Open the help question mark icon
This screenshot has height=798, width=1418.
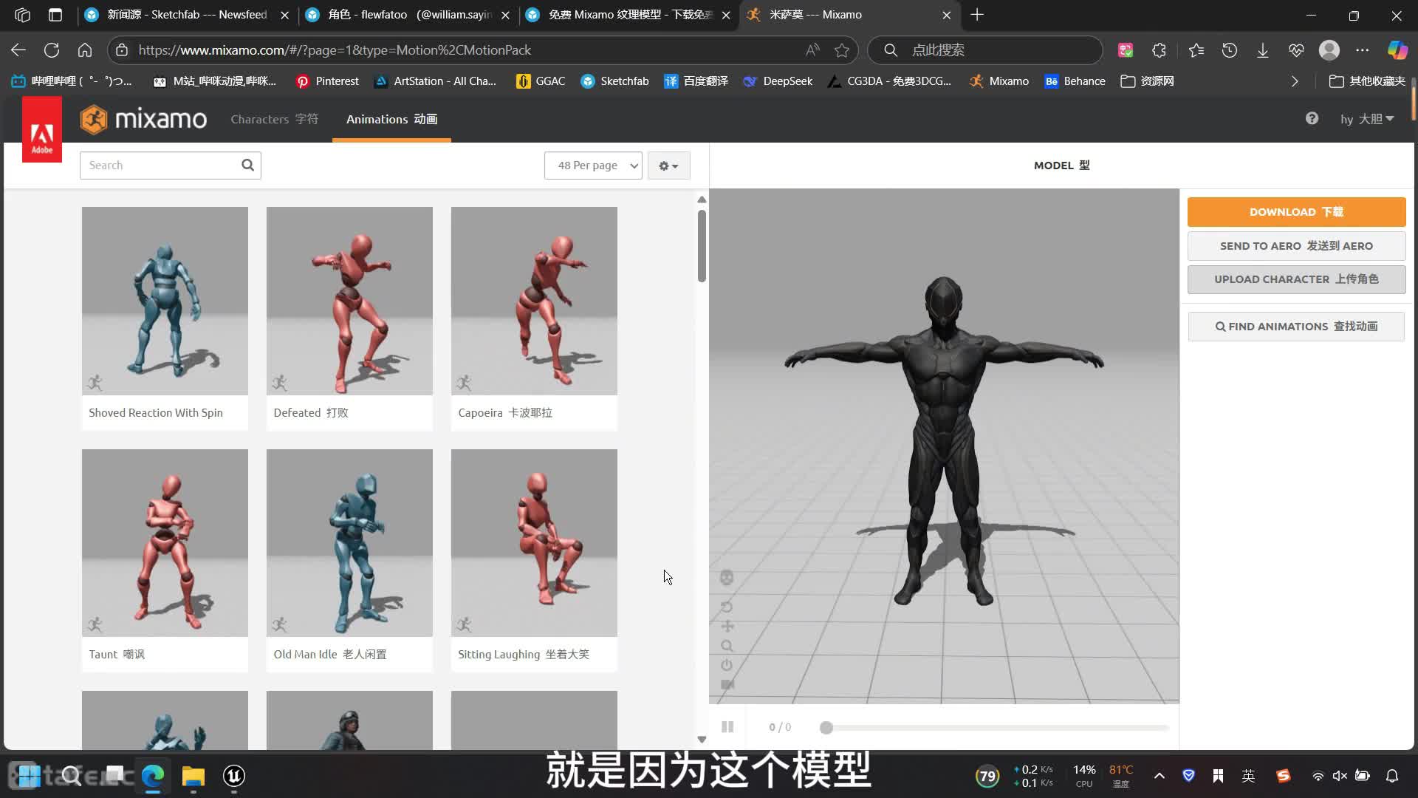tap(1312, 119)
